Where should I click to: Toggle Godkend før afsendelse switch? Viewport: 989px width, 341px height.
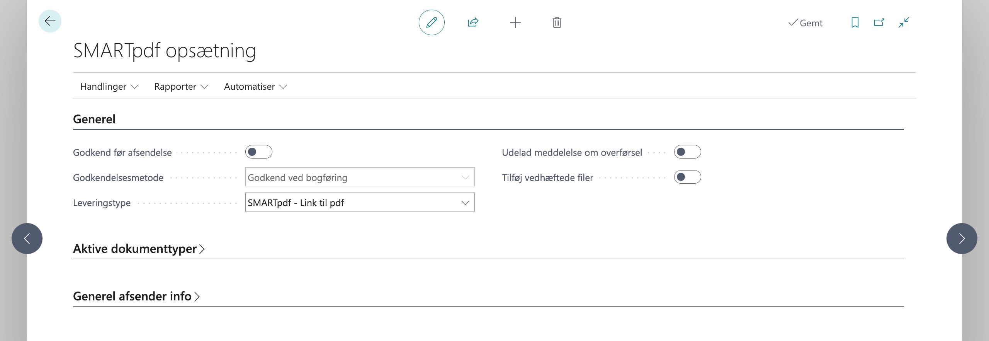coord(258,152)
